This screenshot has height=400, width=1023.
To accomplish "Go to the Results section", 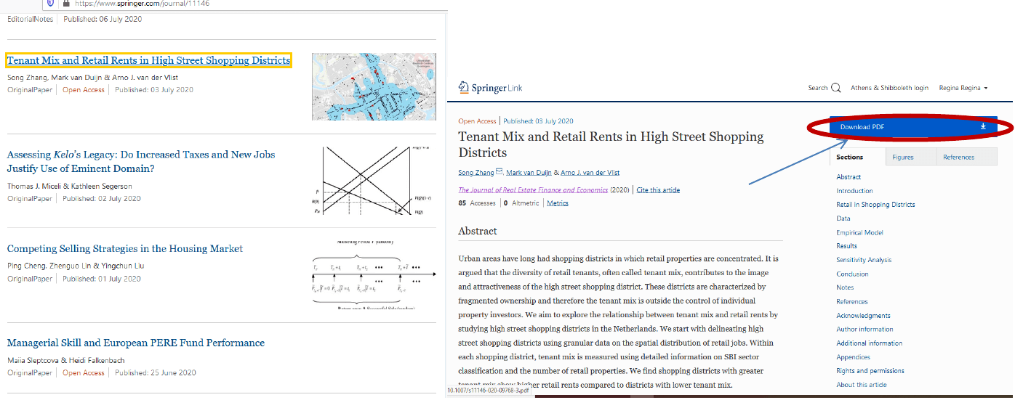I will pos(846,246).
